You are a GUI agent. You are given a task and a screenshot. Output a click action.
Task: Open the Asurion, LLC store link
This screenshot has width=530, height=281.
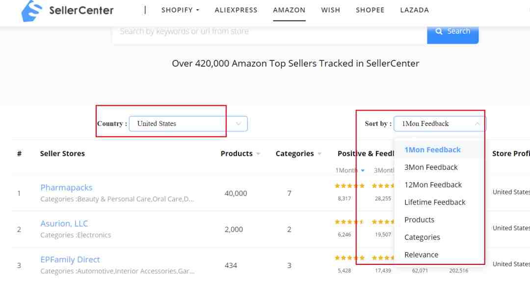coord(64,223)
